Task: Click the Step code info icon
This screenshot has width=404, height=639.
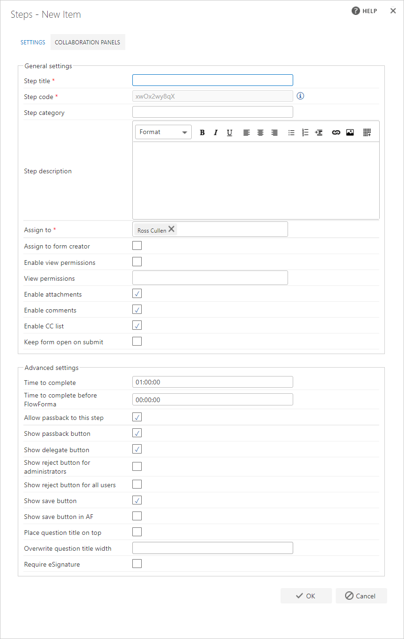Action: (x=301, y=96)
